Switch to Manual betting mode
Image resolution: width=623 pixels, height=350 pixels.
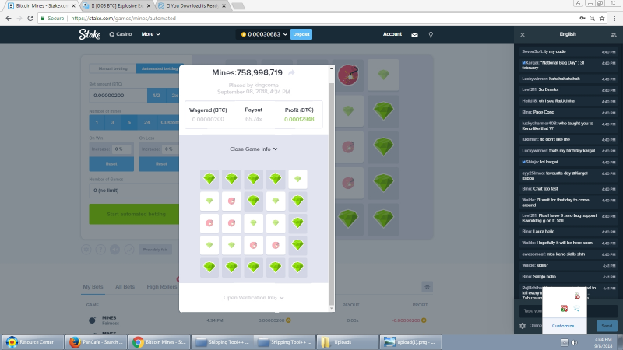pyautogui.click(x=113, y=68)
